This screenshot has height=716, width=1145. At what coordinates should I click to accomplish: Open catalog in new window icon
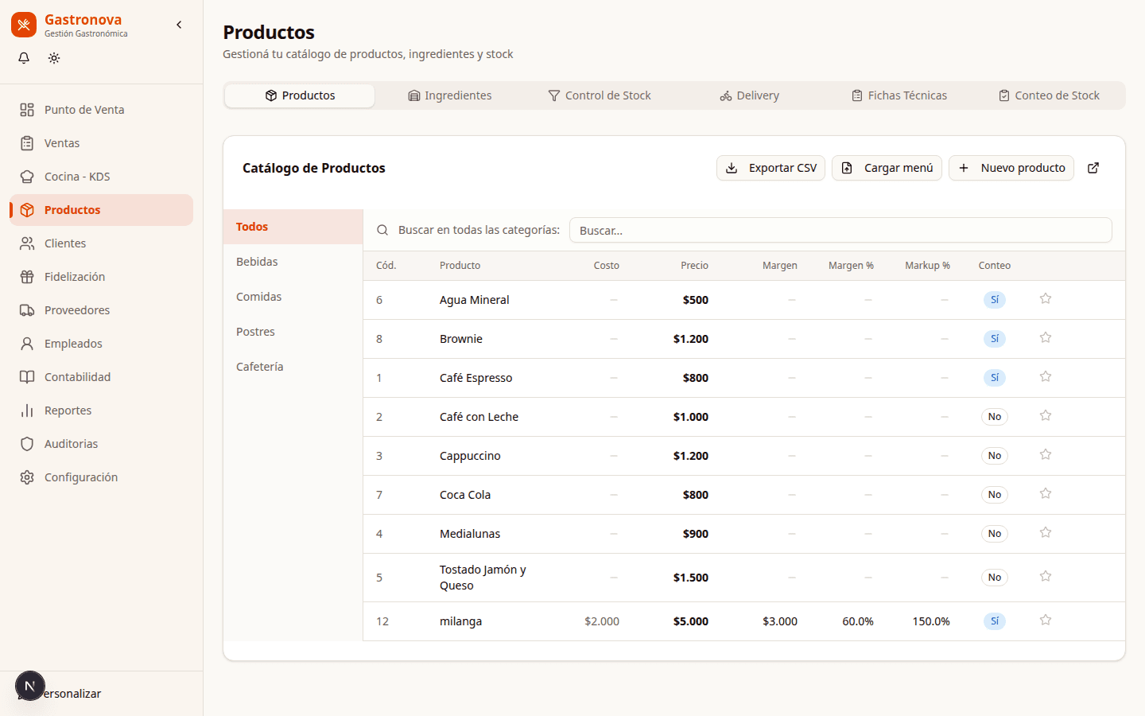[1093, 168]
